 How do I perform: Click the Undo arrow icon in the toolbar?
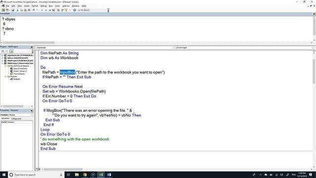34,10
